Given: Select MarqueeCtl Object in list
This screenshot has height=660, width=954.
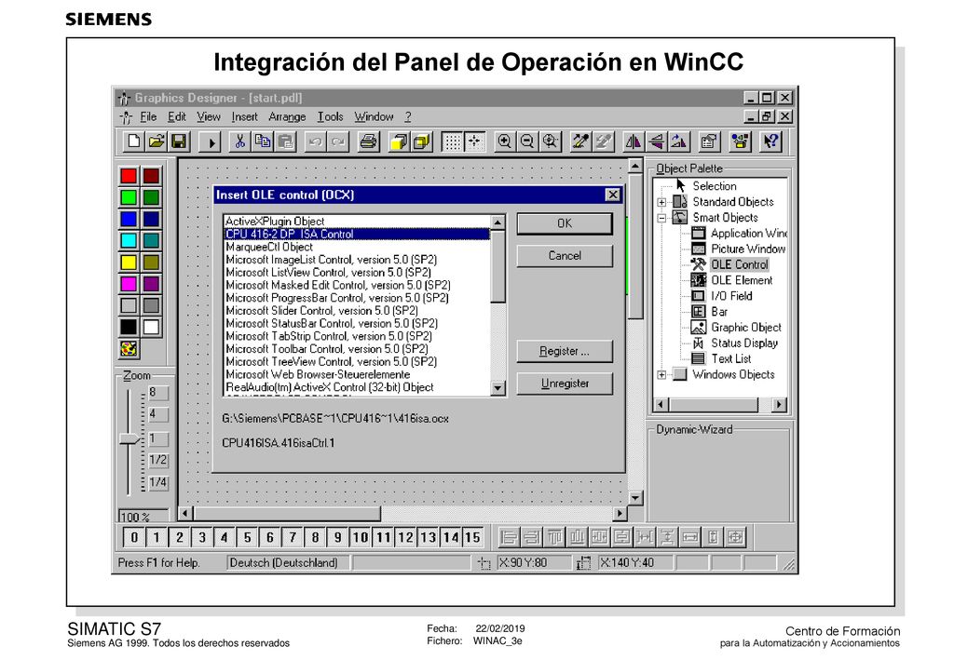Looking at the screenshot, I should click(x=357, y=247).
